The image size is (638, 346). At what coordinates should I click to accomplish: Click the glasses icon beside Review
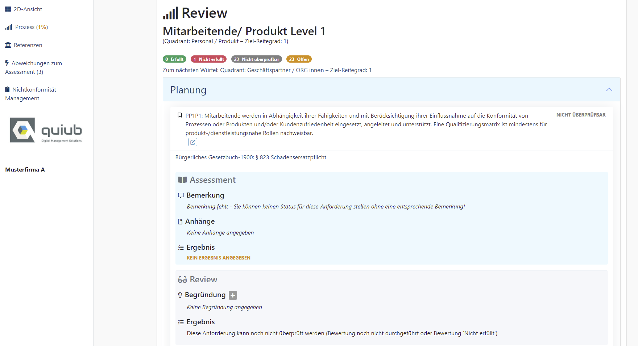[x=182, y=279]
